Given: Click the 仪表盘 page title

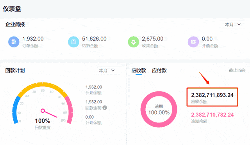Looking at the screenshot, I should coord(12,9).
